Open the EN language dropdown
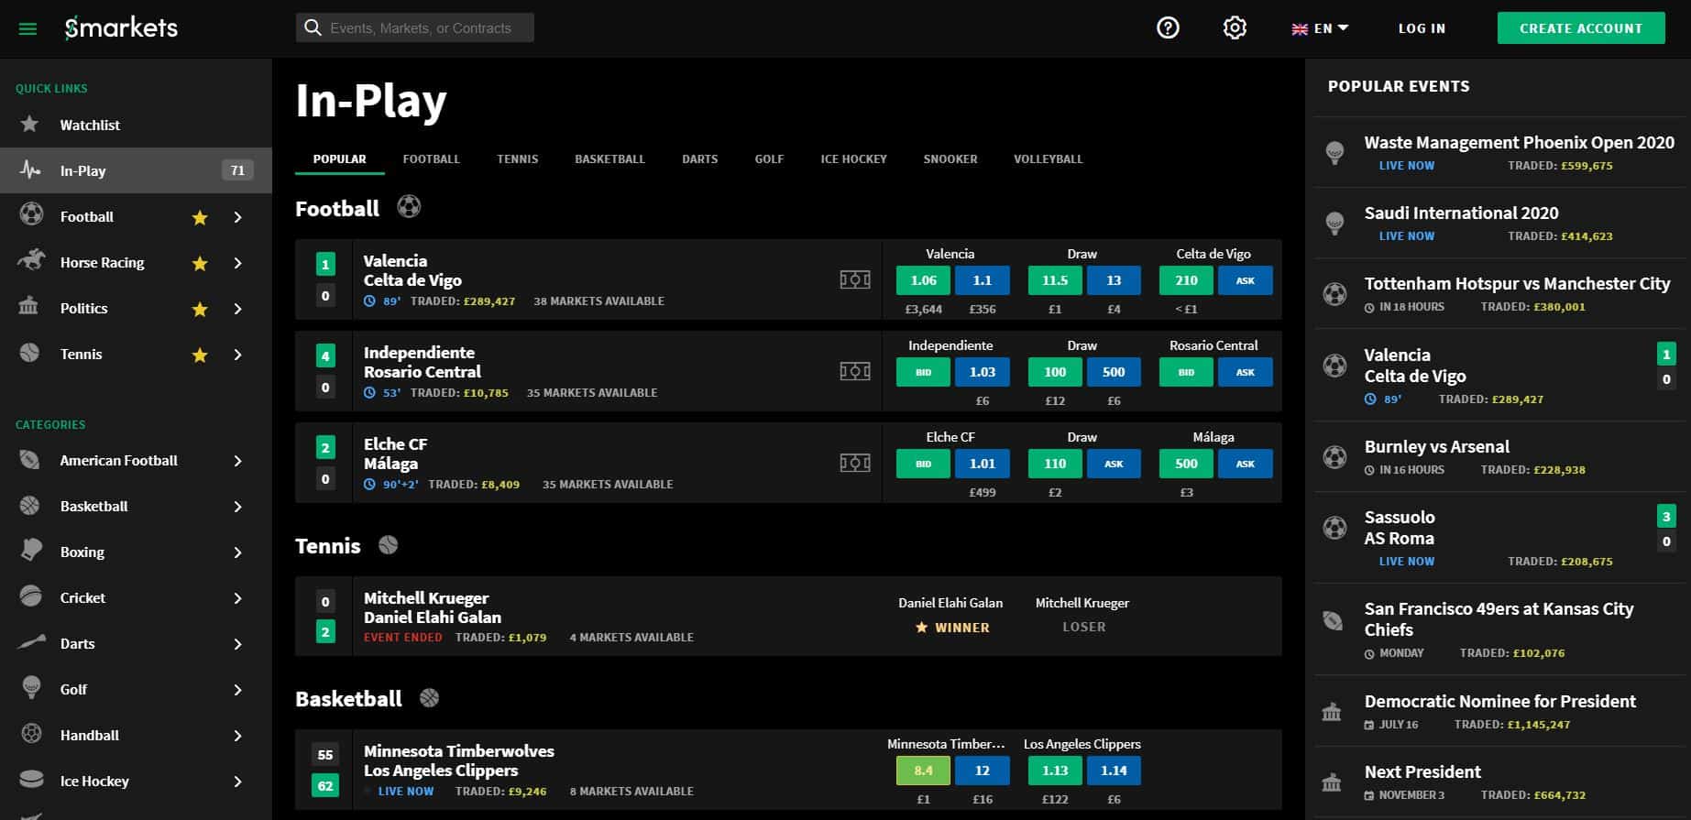 point(1320,28)
